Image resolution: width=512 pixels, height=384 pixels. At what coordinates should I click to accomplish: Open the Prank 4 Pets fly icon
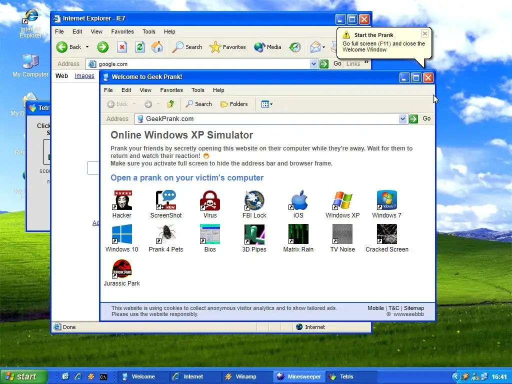pos(166,238)
